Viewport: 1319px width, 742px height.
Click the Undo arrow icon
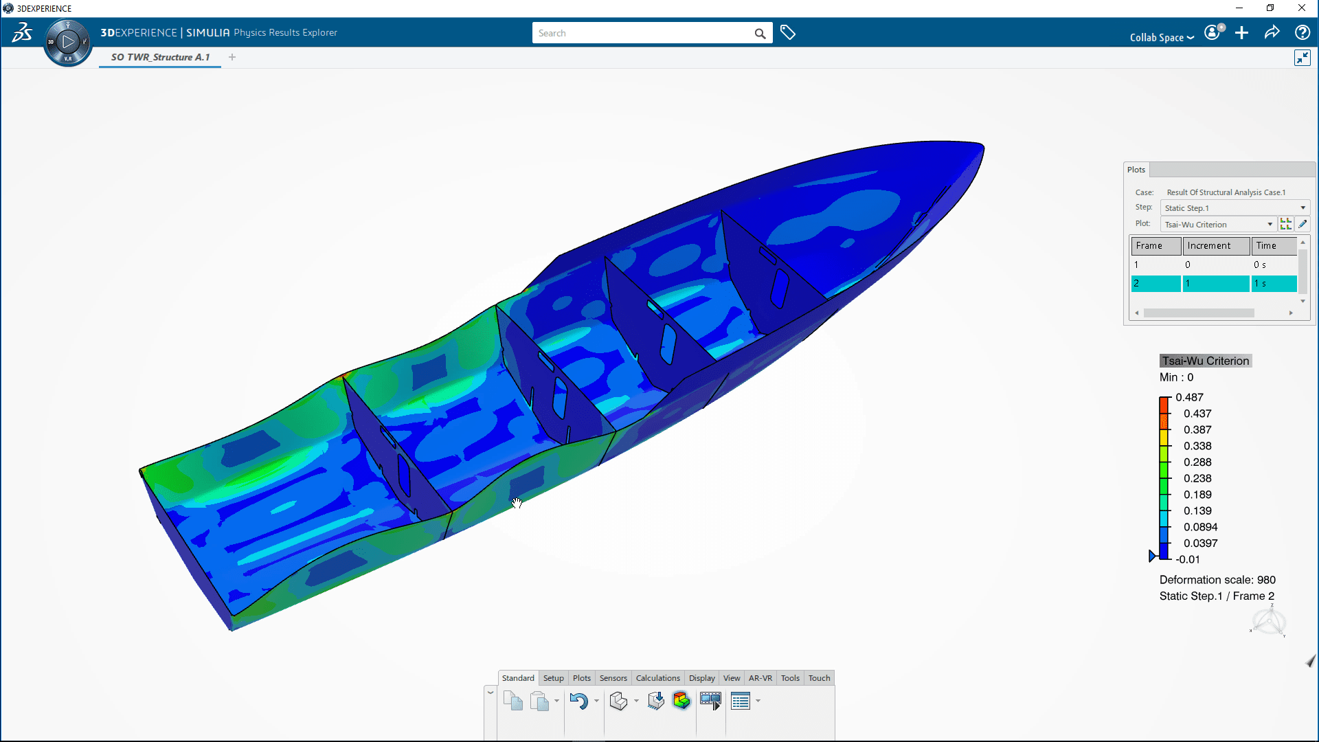point(578,701)
